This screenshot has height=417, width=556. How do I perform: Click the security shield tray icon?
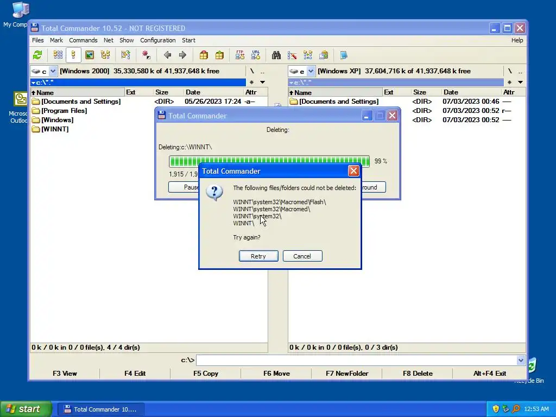click(496, 409)
